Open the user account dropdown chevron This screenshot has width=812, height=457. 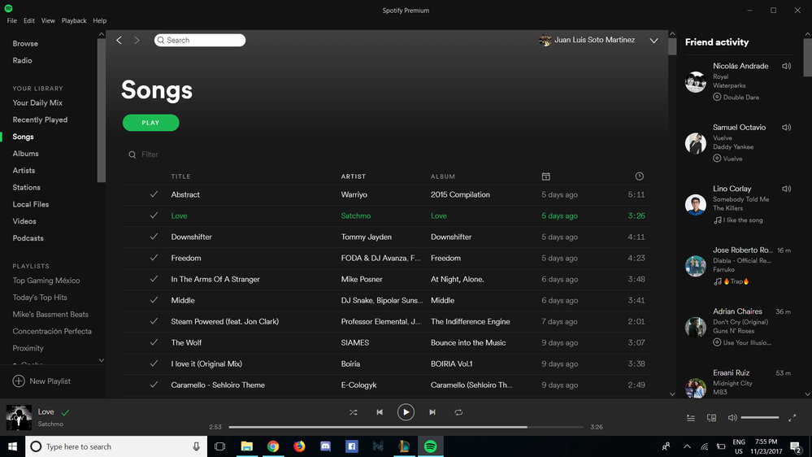coord(654,41)
